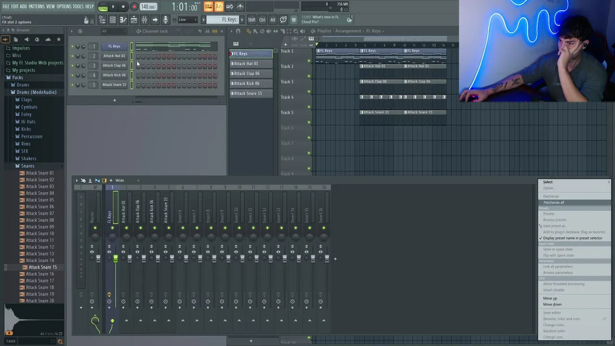Adjust the Master mixer track fader
This screenshot has width=615, height=346.
(x=98, y=259)
